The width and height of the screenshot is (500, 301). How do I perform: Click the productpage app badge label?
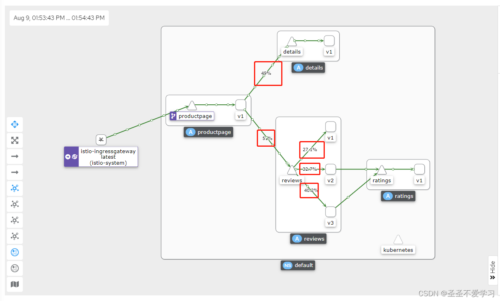coord(208,132)
